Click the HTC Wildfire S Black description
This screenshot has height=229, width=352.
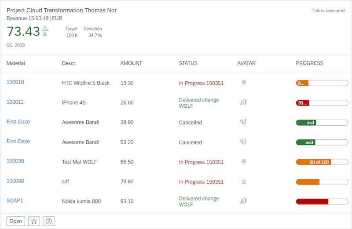(x=86, y=83)
